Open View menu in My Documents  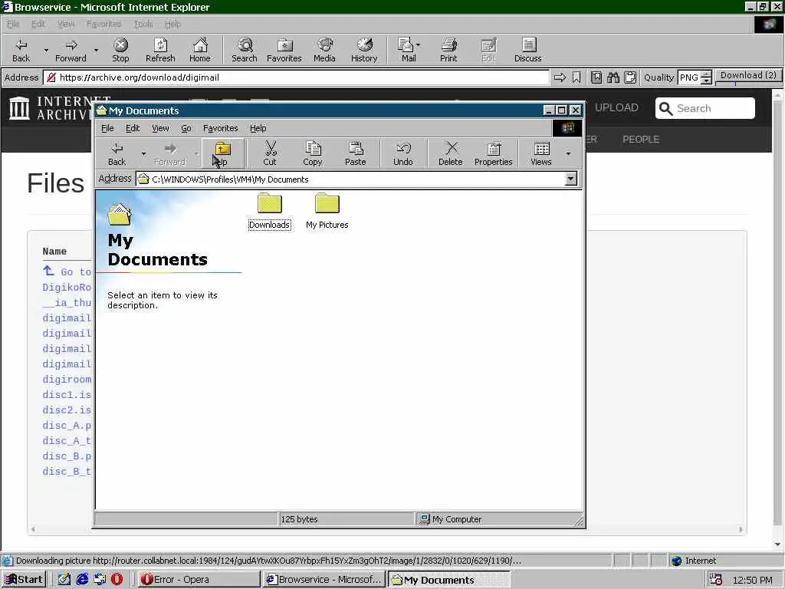(161, 128)
